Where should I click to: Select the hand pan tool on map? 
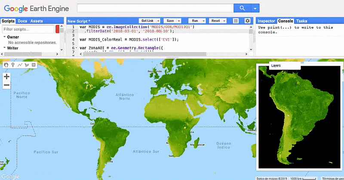[6, 65]
